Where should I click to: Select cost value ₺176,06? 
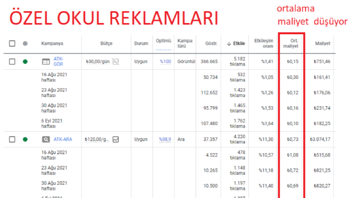point(322,93)
